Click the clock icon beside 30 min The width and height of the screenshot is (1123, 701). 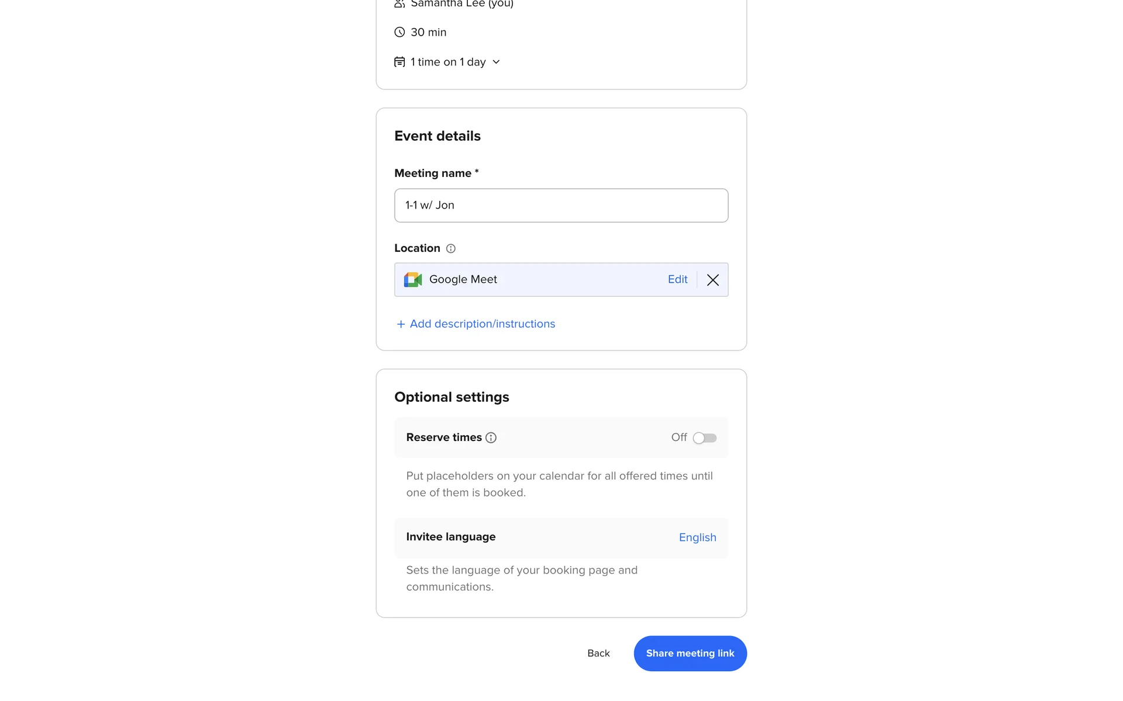(399, 32)
